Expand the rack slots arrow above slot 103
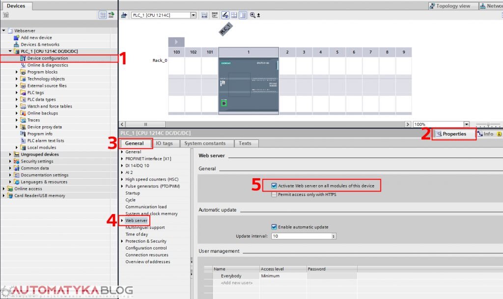 click(176, 42)
